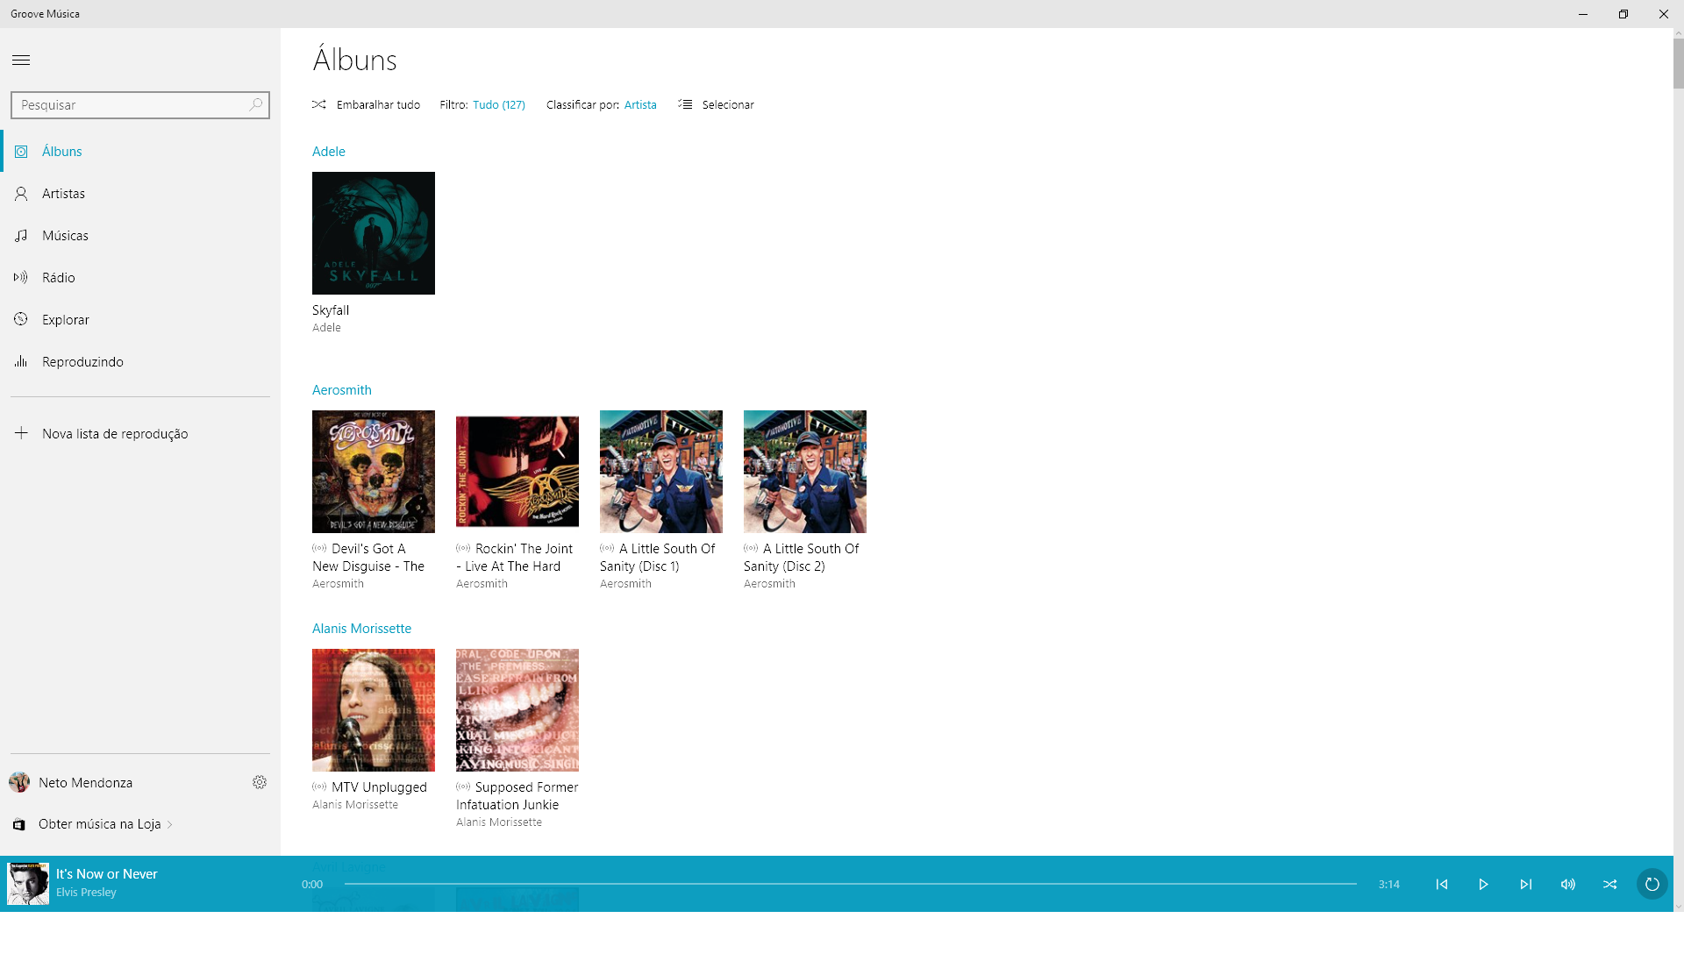Screen dimensions: 1684x968
Task: Open the volume control
Action: (1567, 884)
